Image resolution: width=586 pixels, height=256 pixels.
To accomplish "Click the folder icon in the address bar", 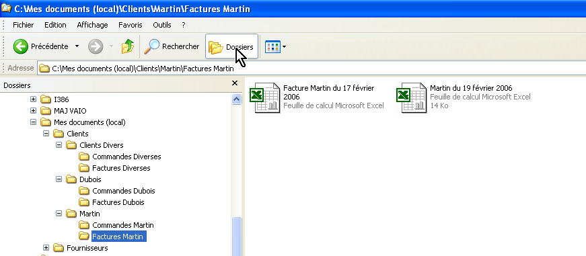I will [x=44, y=69].
